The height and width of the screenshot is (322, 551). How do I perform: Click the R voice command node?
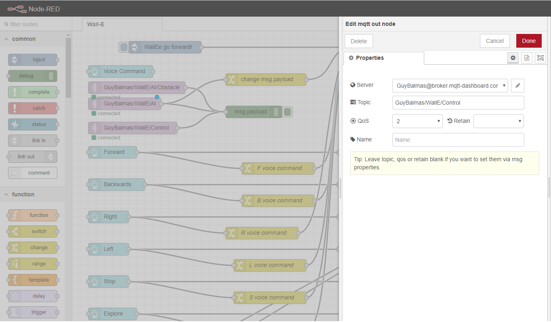(x=262, y=233)
